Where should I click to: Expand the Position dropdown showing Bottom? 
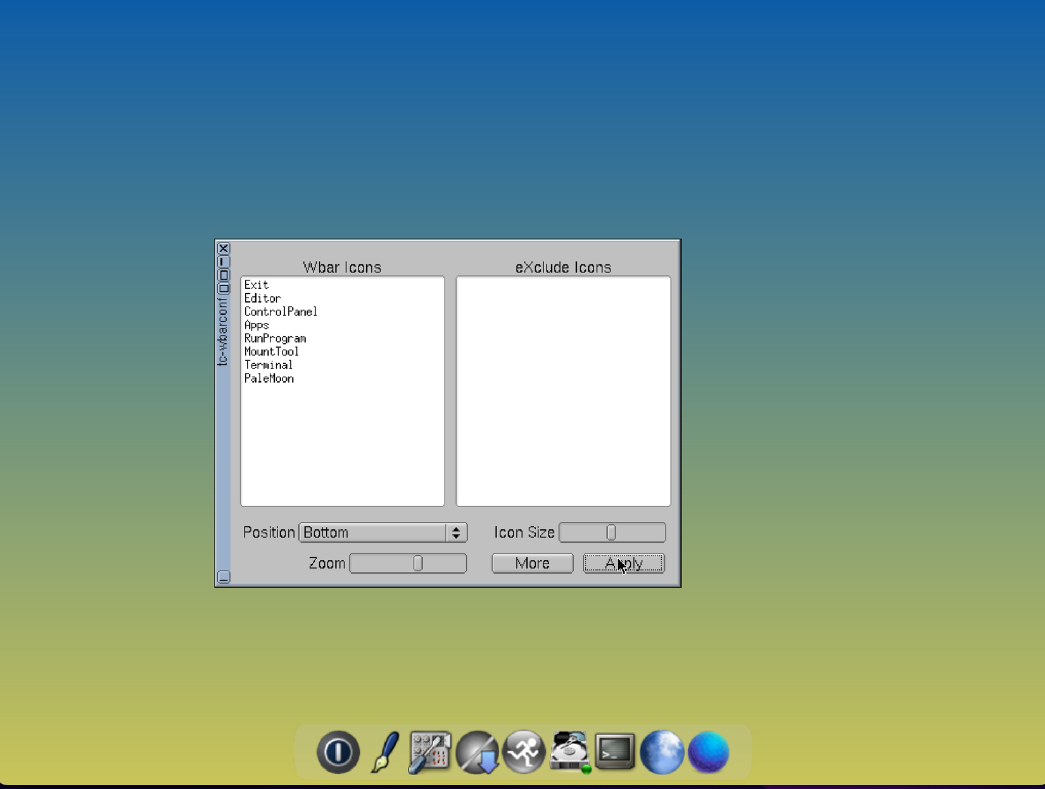pos(383,533)
